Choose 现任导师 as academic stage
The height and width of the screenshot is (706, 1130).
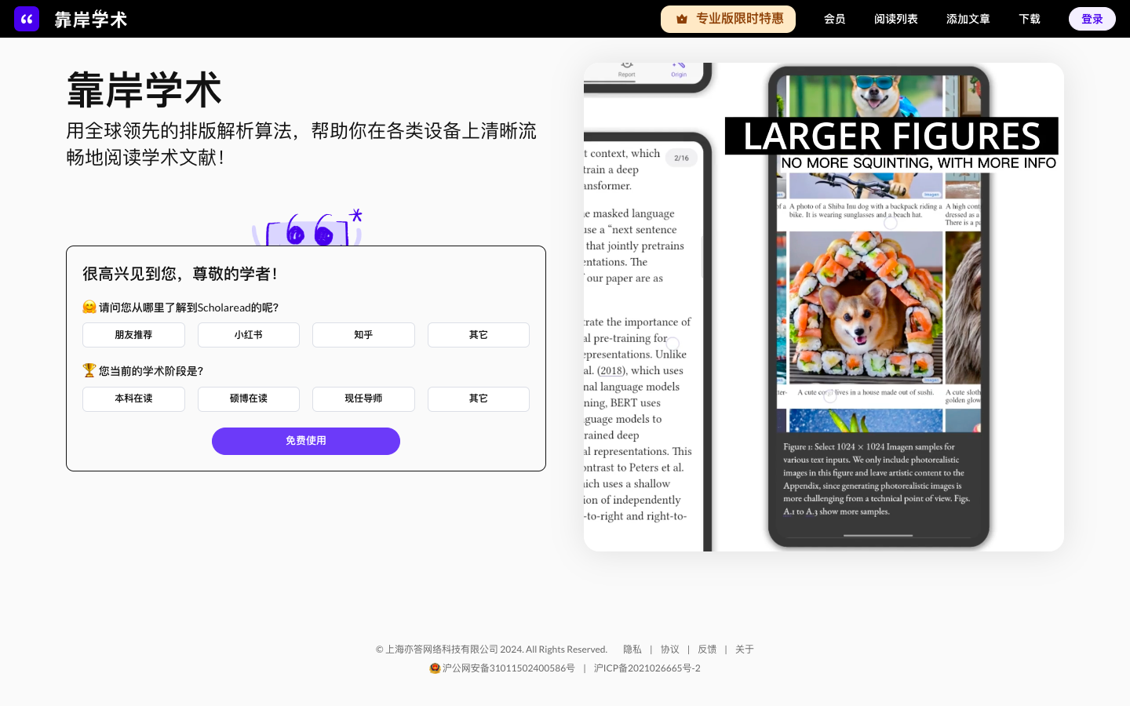pos(363,398)
